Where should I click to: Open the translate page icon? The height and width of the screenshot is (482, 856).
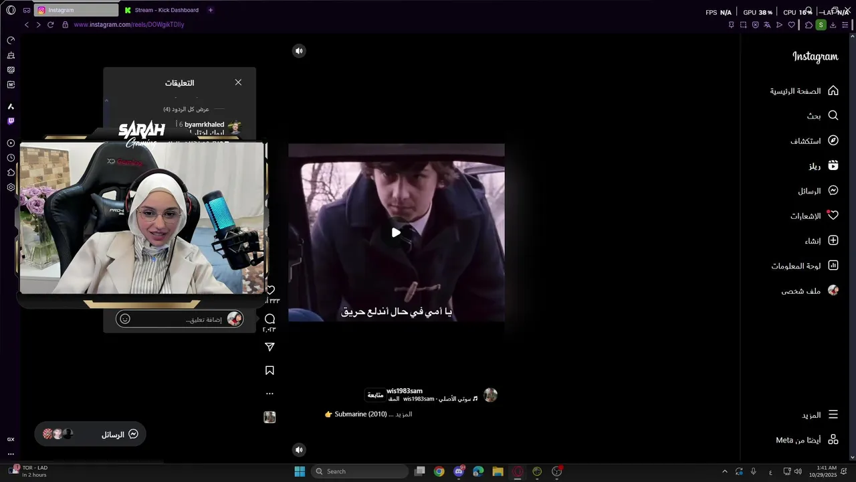pyautogui.click(x=767, y=25)
